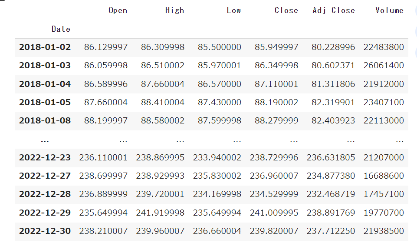
Task: Select the 2022-12-30 row label
Action: (45, 231)
